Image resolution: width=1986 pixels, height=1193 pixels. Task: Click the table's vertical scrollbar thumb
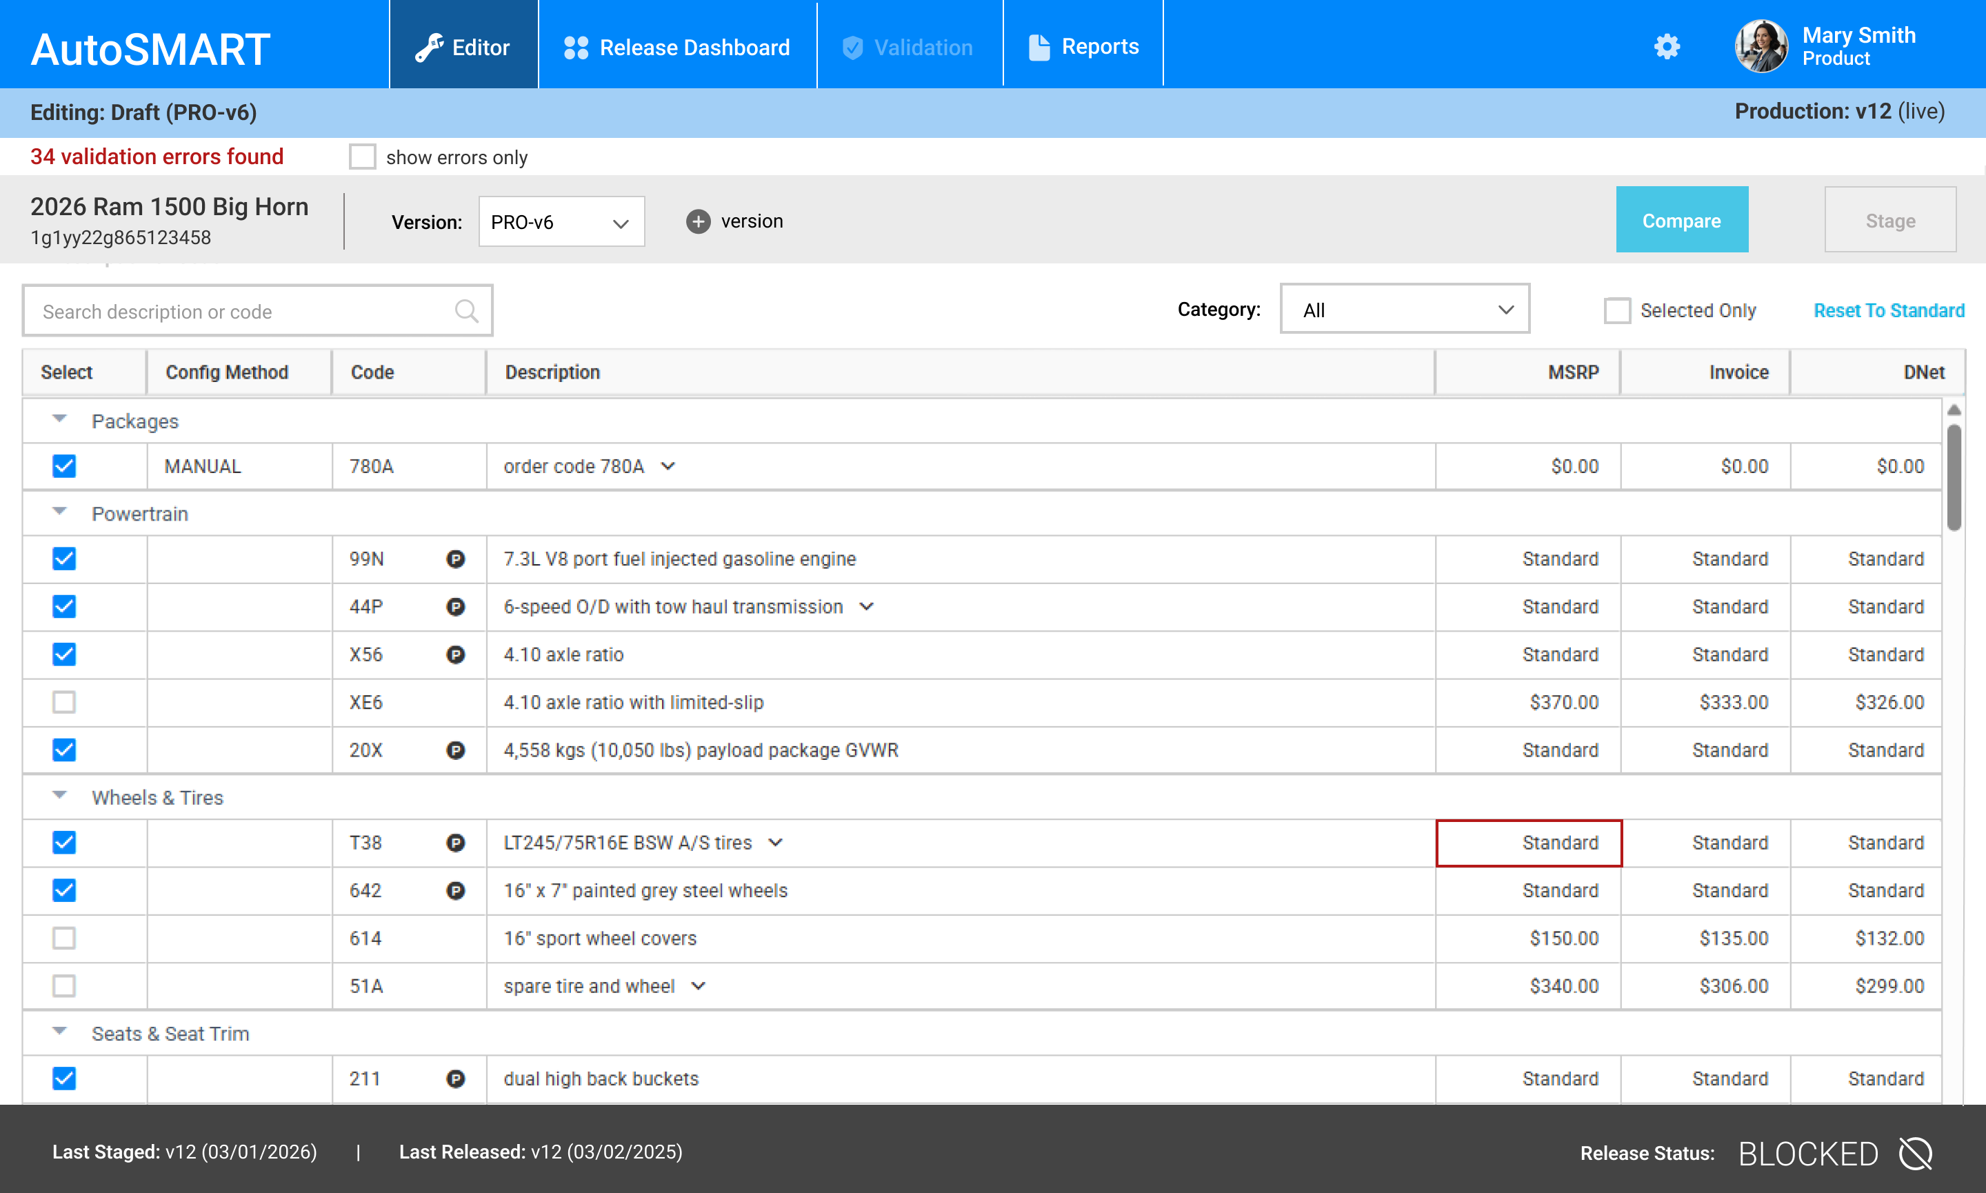coord(1954,479)
